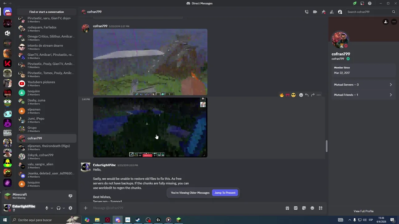
Task: Open the sticker picker
Action: pyautogui.click(x=304, y=208)
